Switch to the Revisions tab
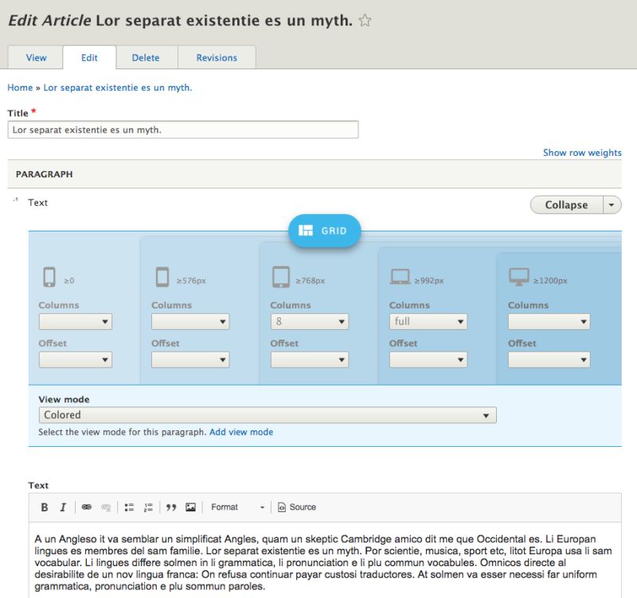The height and width of the screenshot is (598, 637). (217, 57)
